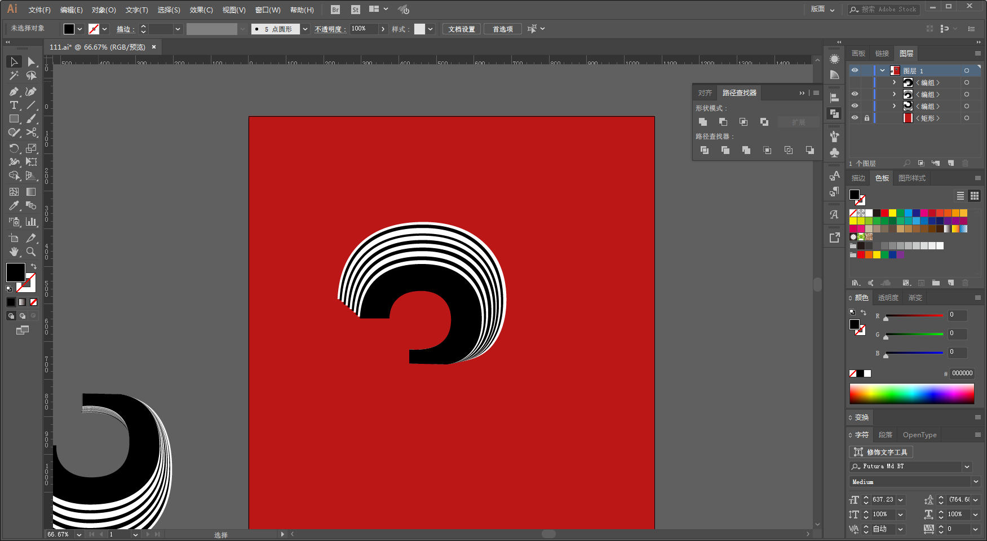
Task: Select the Magic Wand tool
Action: tap(14, 76)
